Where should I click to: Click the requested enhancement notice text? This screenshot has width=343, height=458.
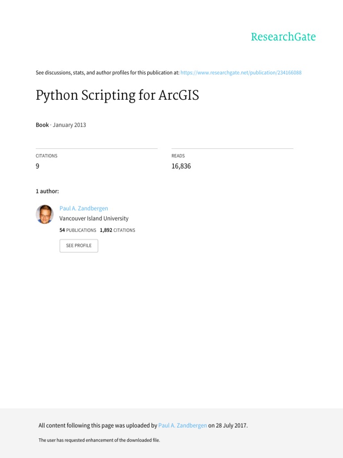pos(99,441)
